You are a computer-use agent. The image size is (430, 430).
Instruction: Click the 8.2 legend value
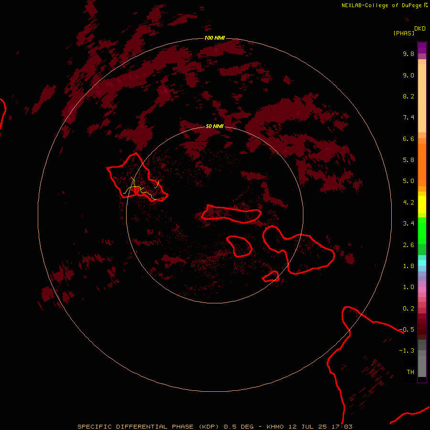click(x=408, y=96)
